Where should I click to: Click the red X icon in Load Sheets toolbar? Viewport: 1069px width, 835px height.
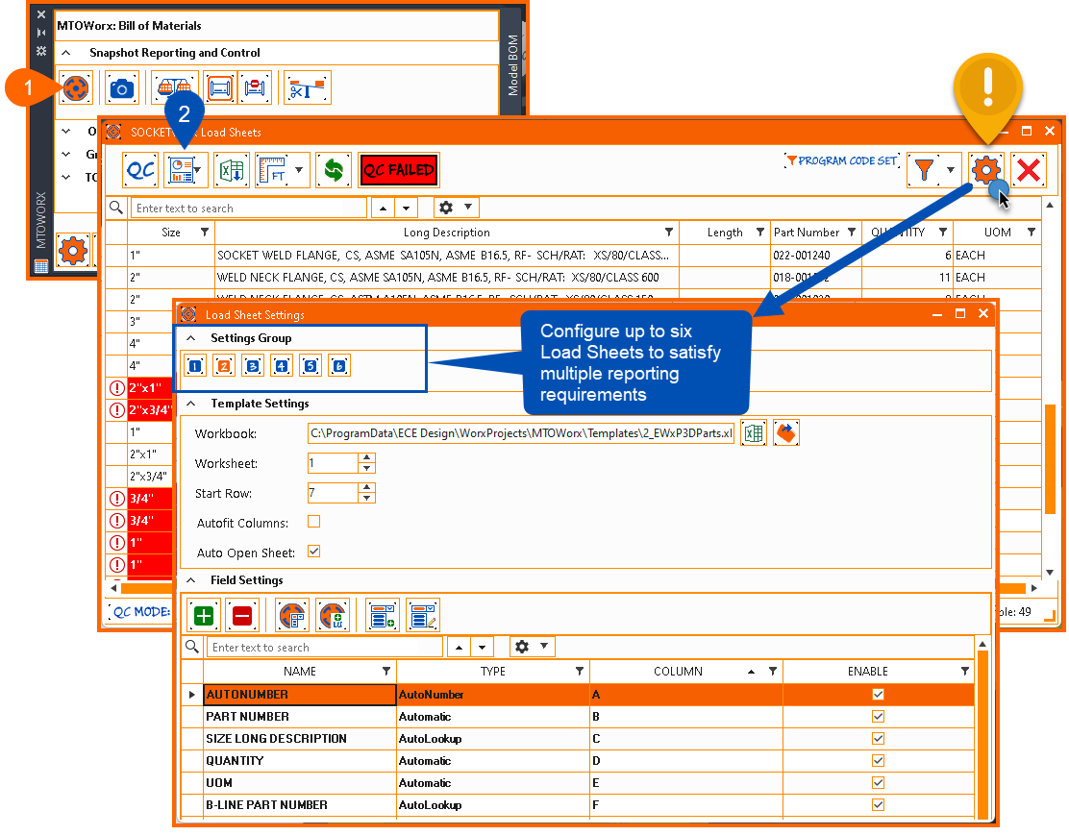1028,170
